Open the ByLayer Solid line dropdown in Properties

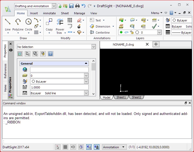86,93
